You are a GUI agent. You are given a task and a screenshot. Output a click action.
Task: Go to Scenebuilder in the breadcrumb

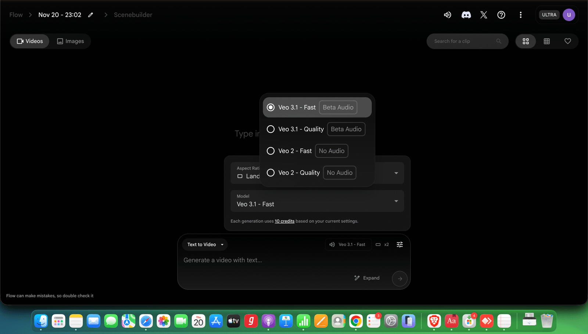(133, 15)
